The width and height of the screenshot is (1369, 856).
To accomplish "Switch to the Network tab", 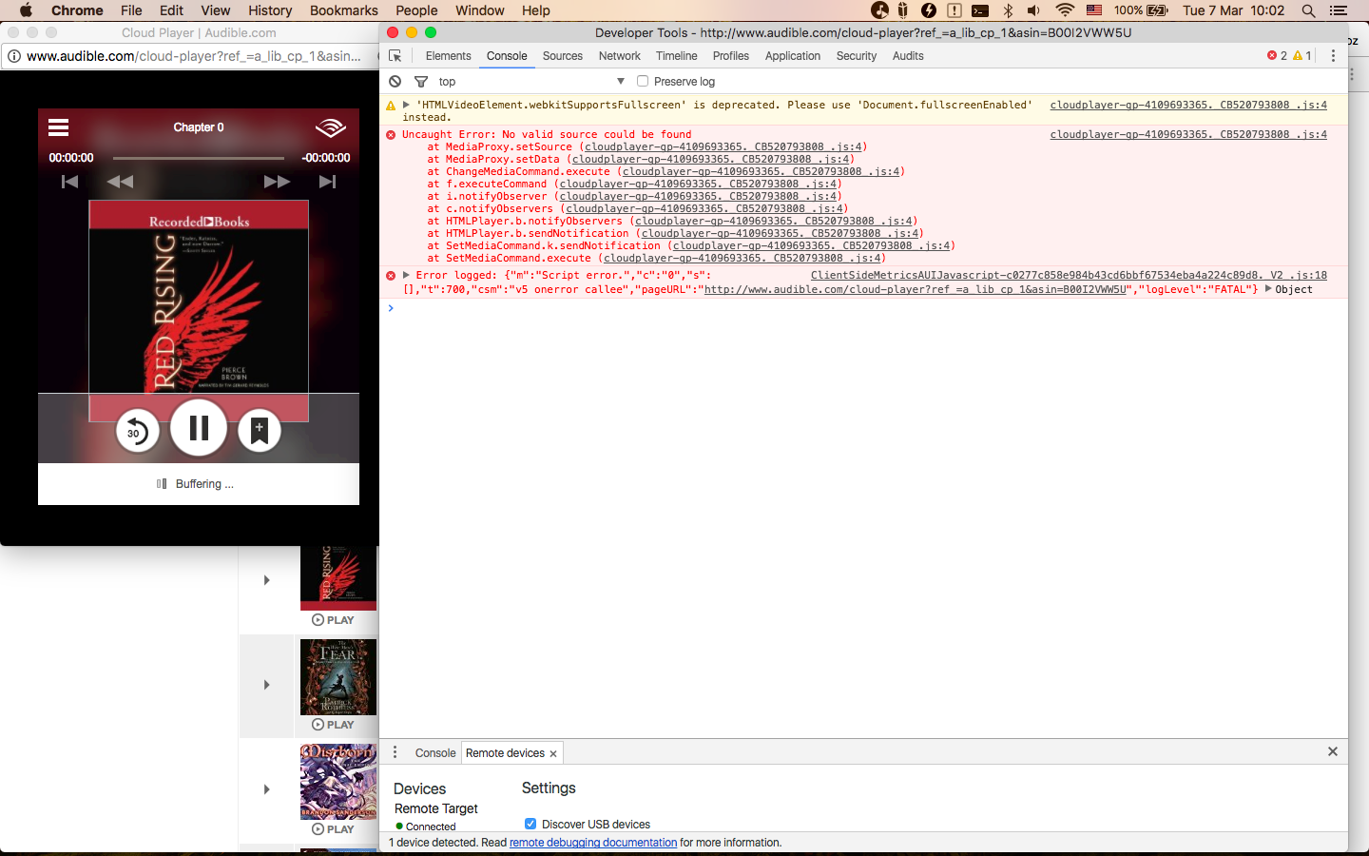I will click(620, 56).
